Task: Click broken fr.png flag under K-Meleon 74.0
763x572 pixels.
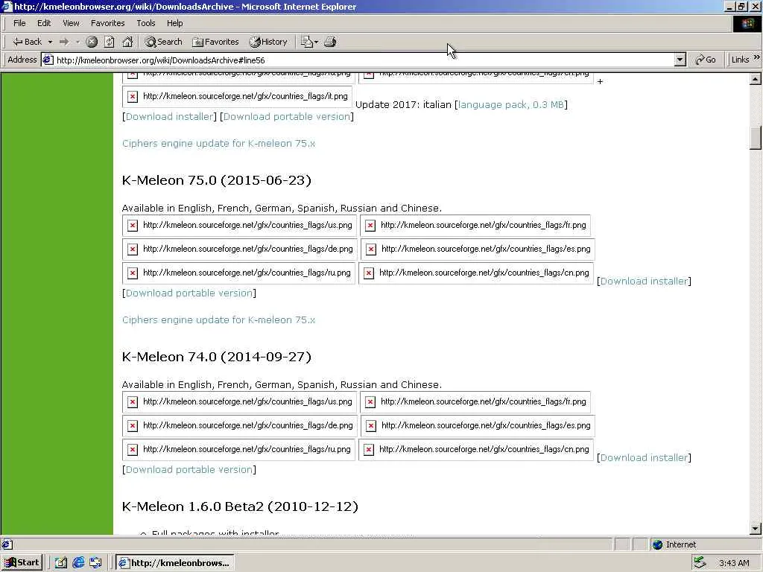Action: (475, 401)
